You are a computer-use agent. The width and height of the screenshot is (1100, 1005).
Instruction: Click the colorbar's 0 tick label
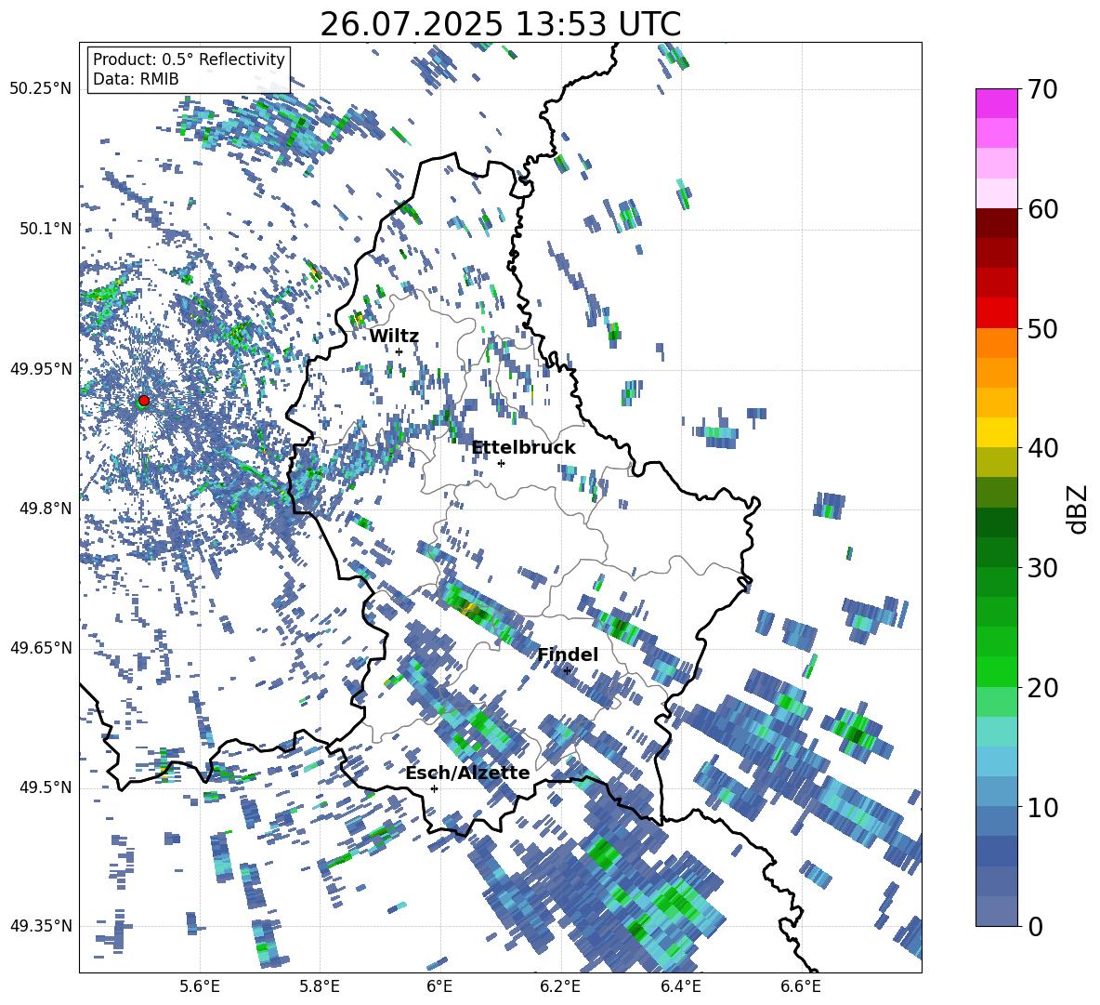click(x=1034, y=926)
